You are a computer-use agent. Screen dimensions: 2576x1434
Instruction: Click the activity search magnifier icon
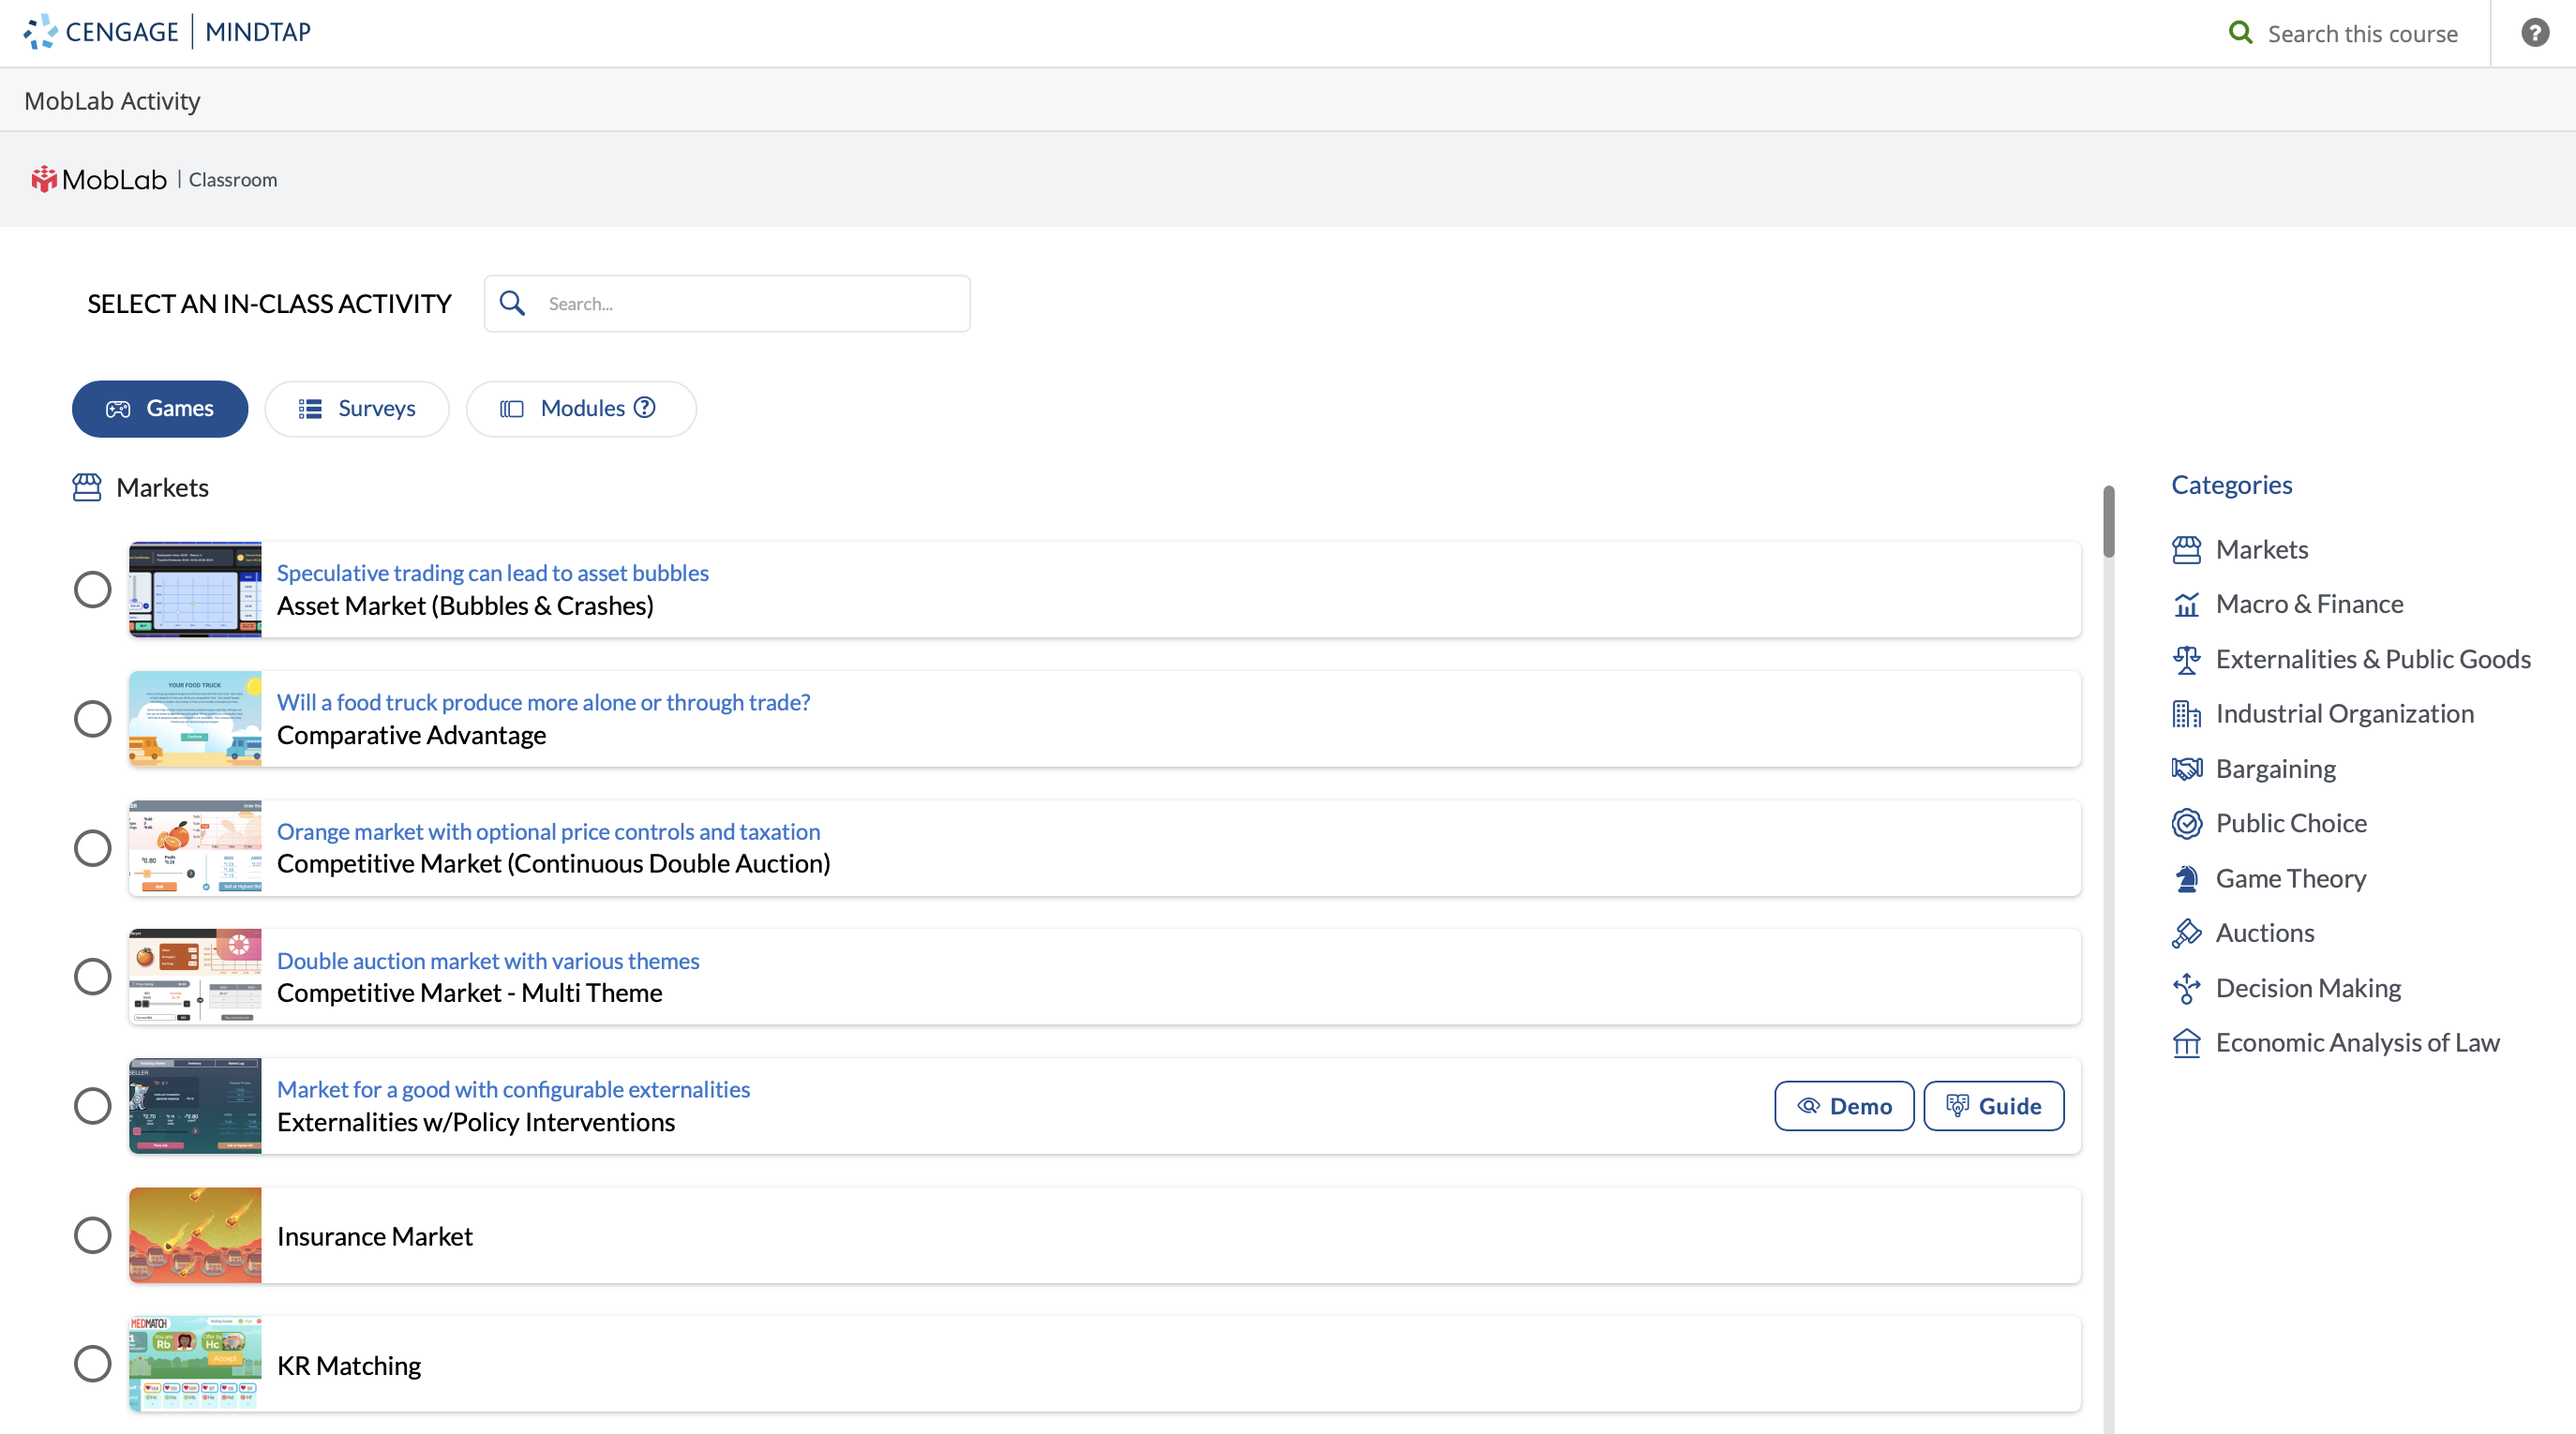(x=512, y=303)
